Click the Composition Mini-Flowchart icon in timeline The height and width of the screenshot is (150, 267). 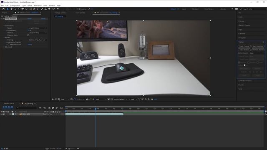[40, 108]
